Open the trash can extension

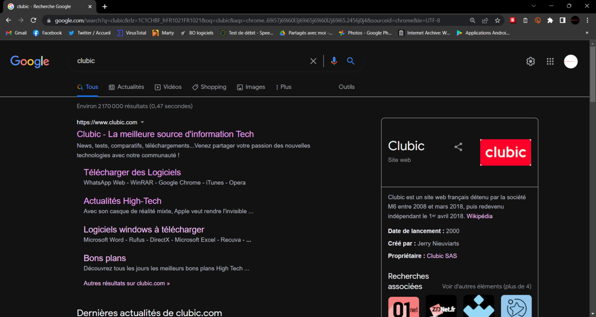click(x=525, y=20)
